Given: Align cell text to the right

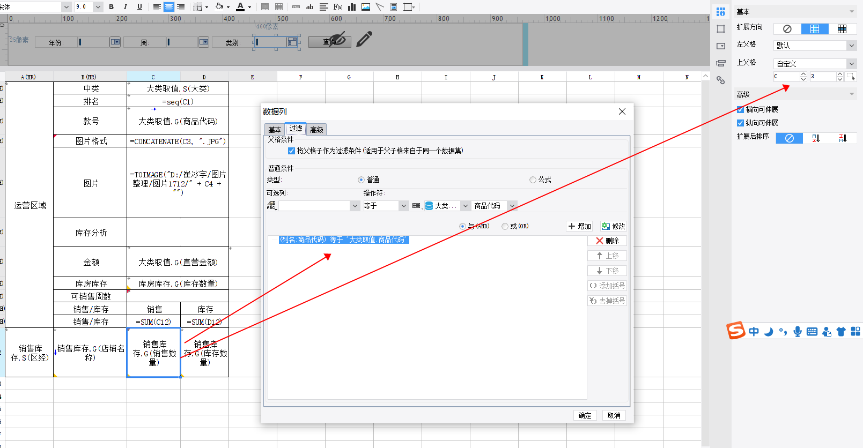Looking at the screenshot, I should 181,7.
